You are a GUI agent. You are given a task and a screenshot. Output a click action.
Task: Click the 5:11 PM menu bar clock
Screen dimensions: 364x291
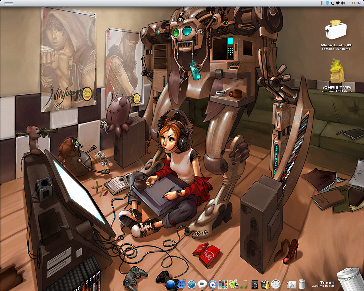tap(355, 3)
